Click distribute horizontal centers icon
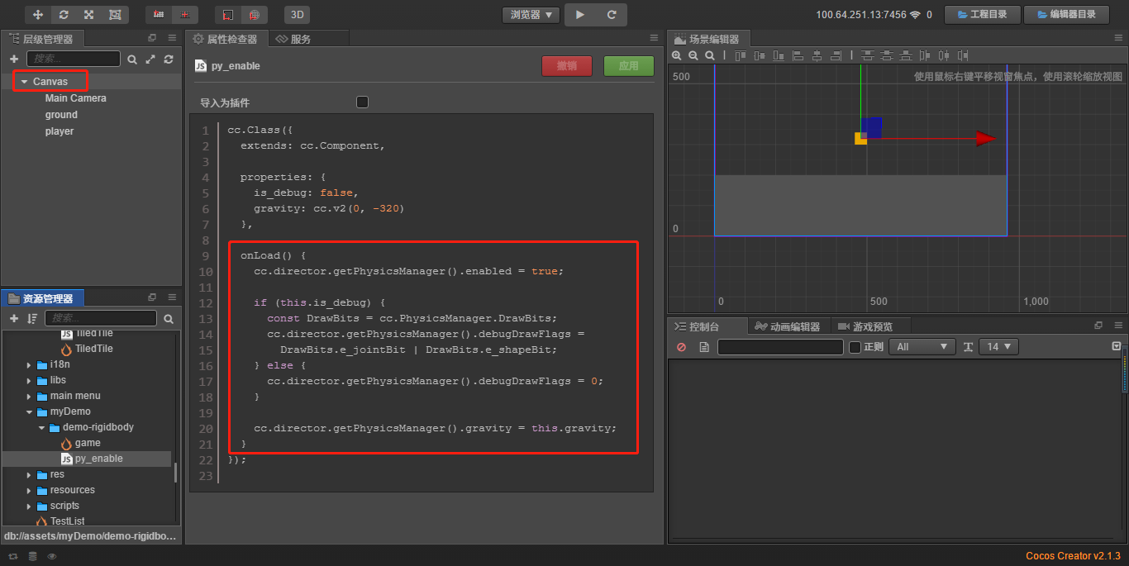 [943, 55]
